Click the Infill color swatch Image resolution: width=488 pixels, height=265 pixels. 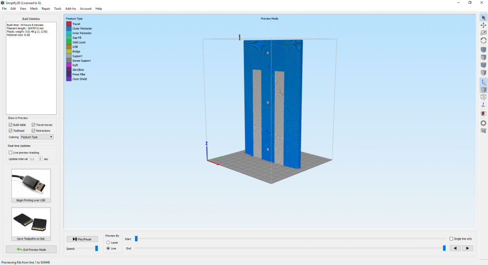(69, 47)
